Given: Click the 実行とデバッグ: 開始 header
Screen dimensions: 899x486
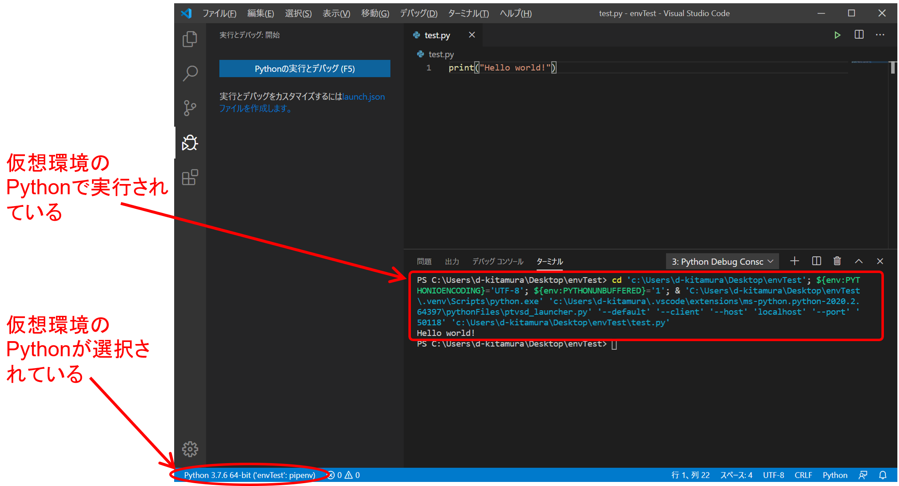Looking at the screenshot, I should tap(249, 35).
